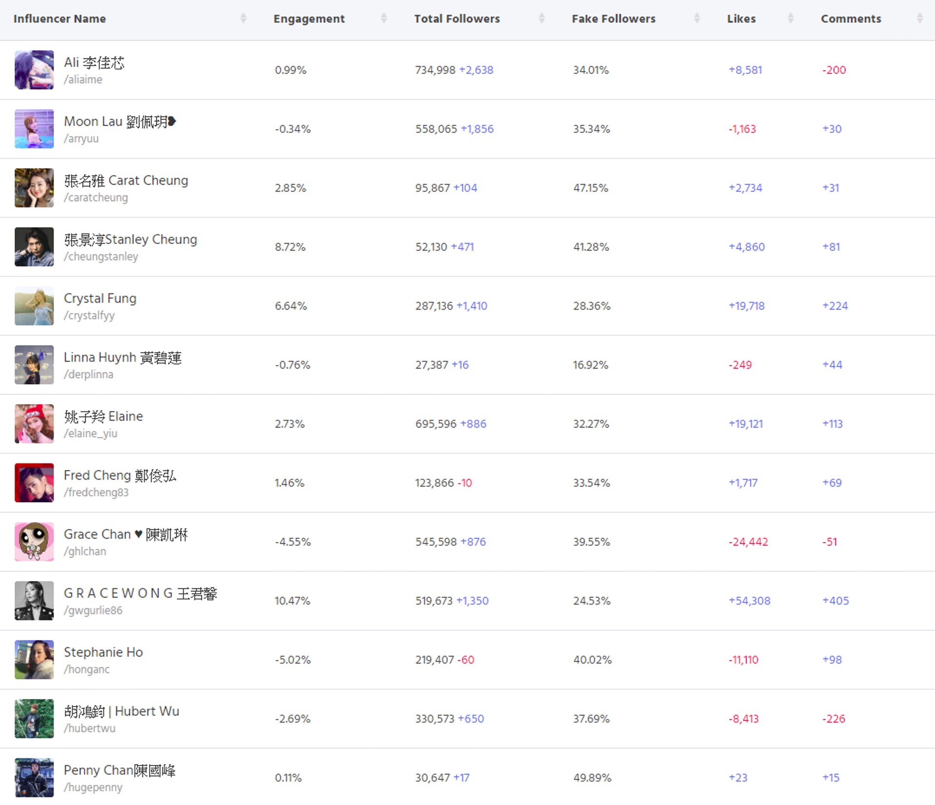Click Fake Followers sort arrows icon
Viewport: 935px width, 805px height.
click(697, 19)
